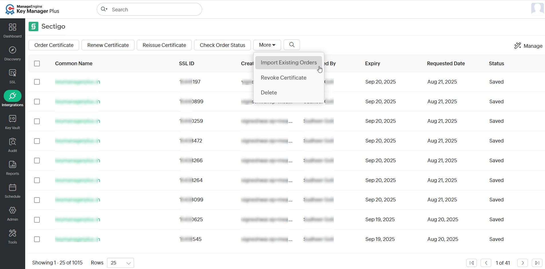Image resolution: width=545 pixels, height=269 pixels.
Task: Click the Renew Certificate button
Action: [108, 45]
